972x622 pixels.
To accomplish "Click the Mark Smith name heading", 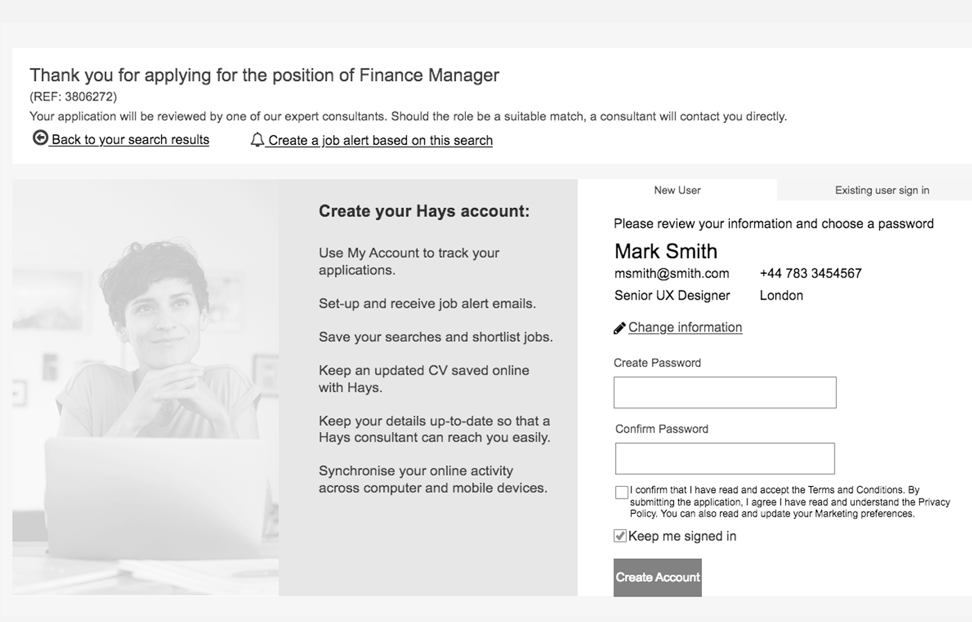I will click(666, 251).
